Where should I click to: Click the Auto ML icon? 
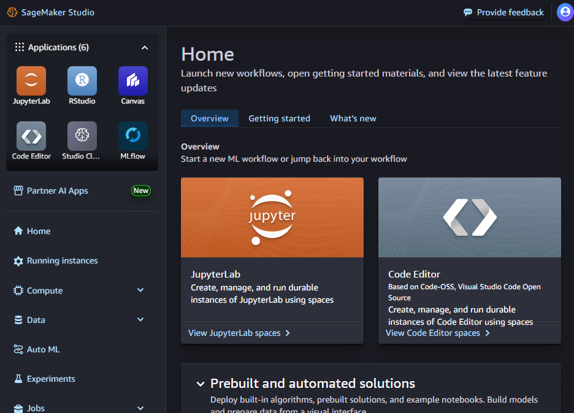point(18,349)
